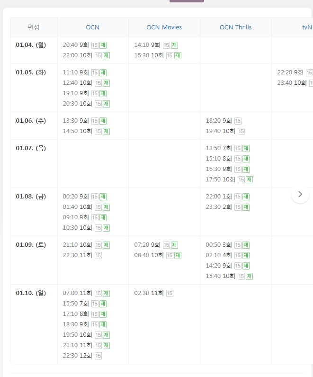Click the 재 badge beside 13:50 7회
313x377 pixels.
tap(246, 148)
